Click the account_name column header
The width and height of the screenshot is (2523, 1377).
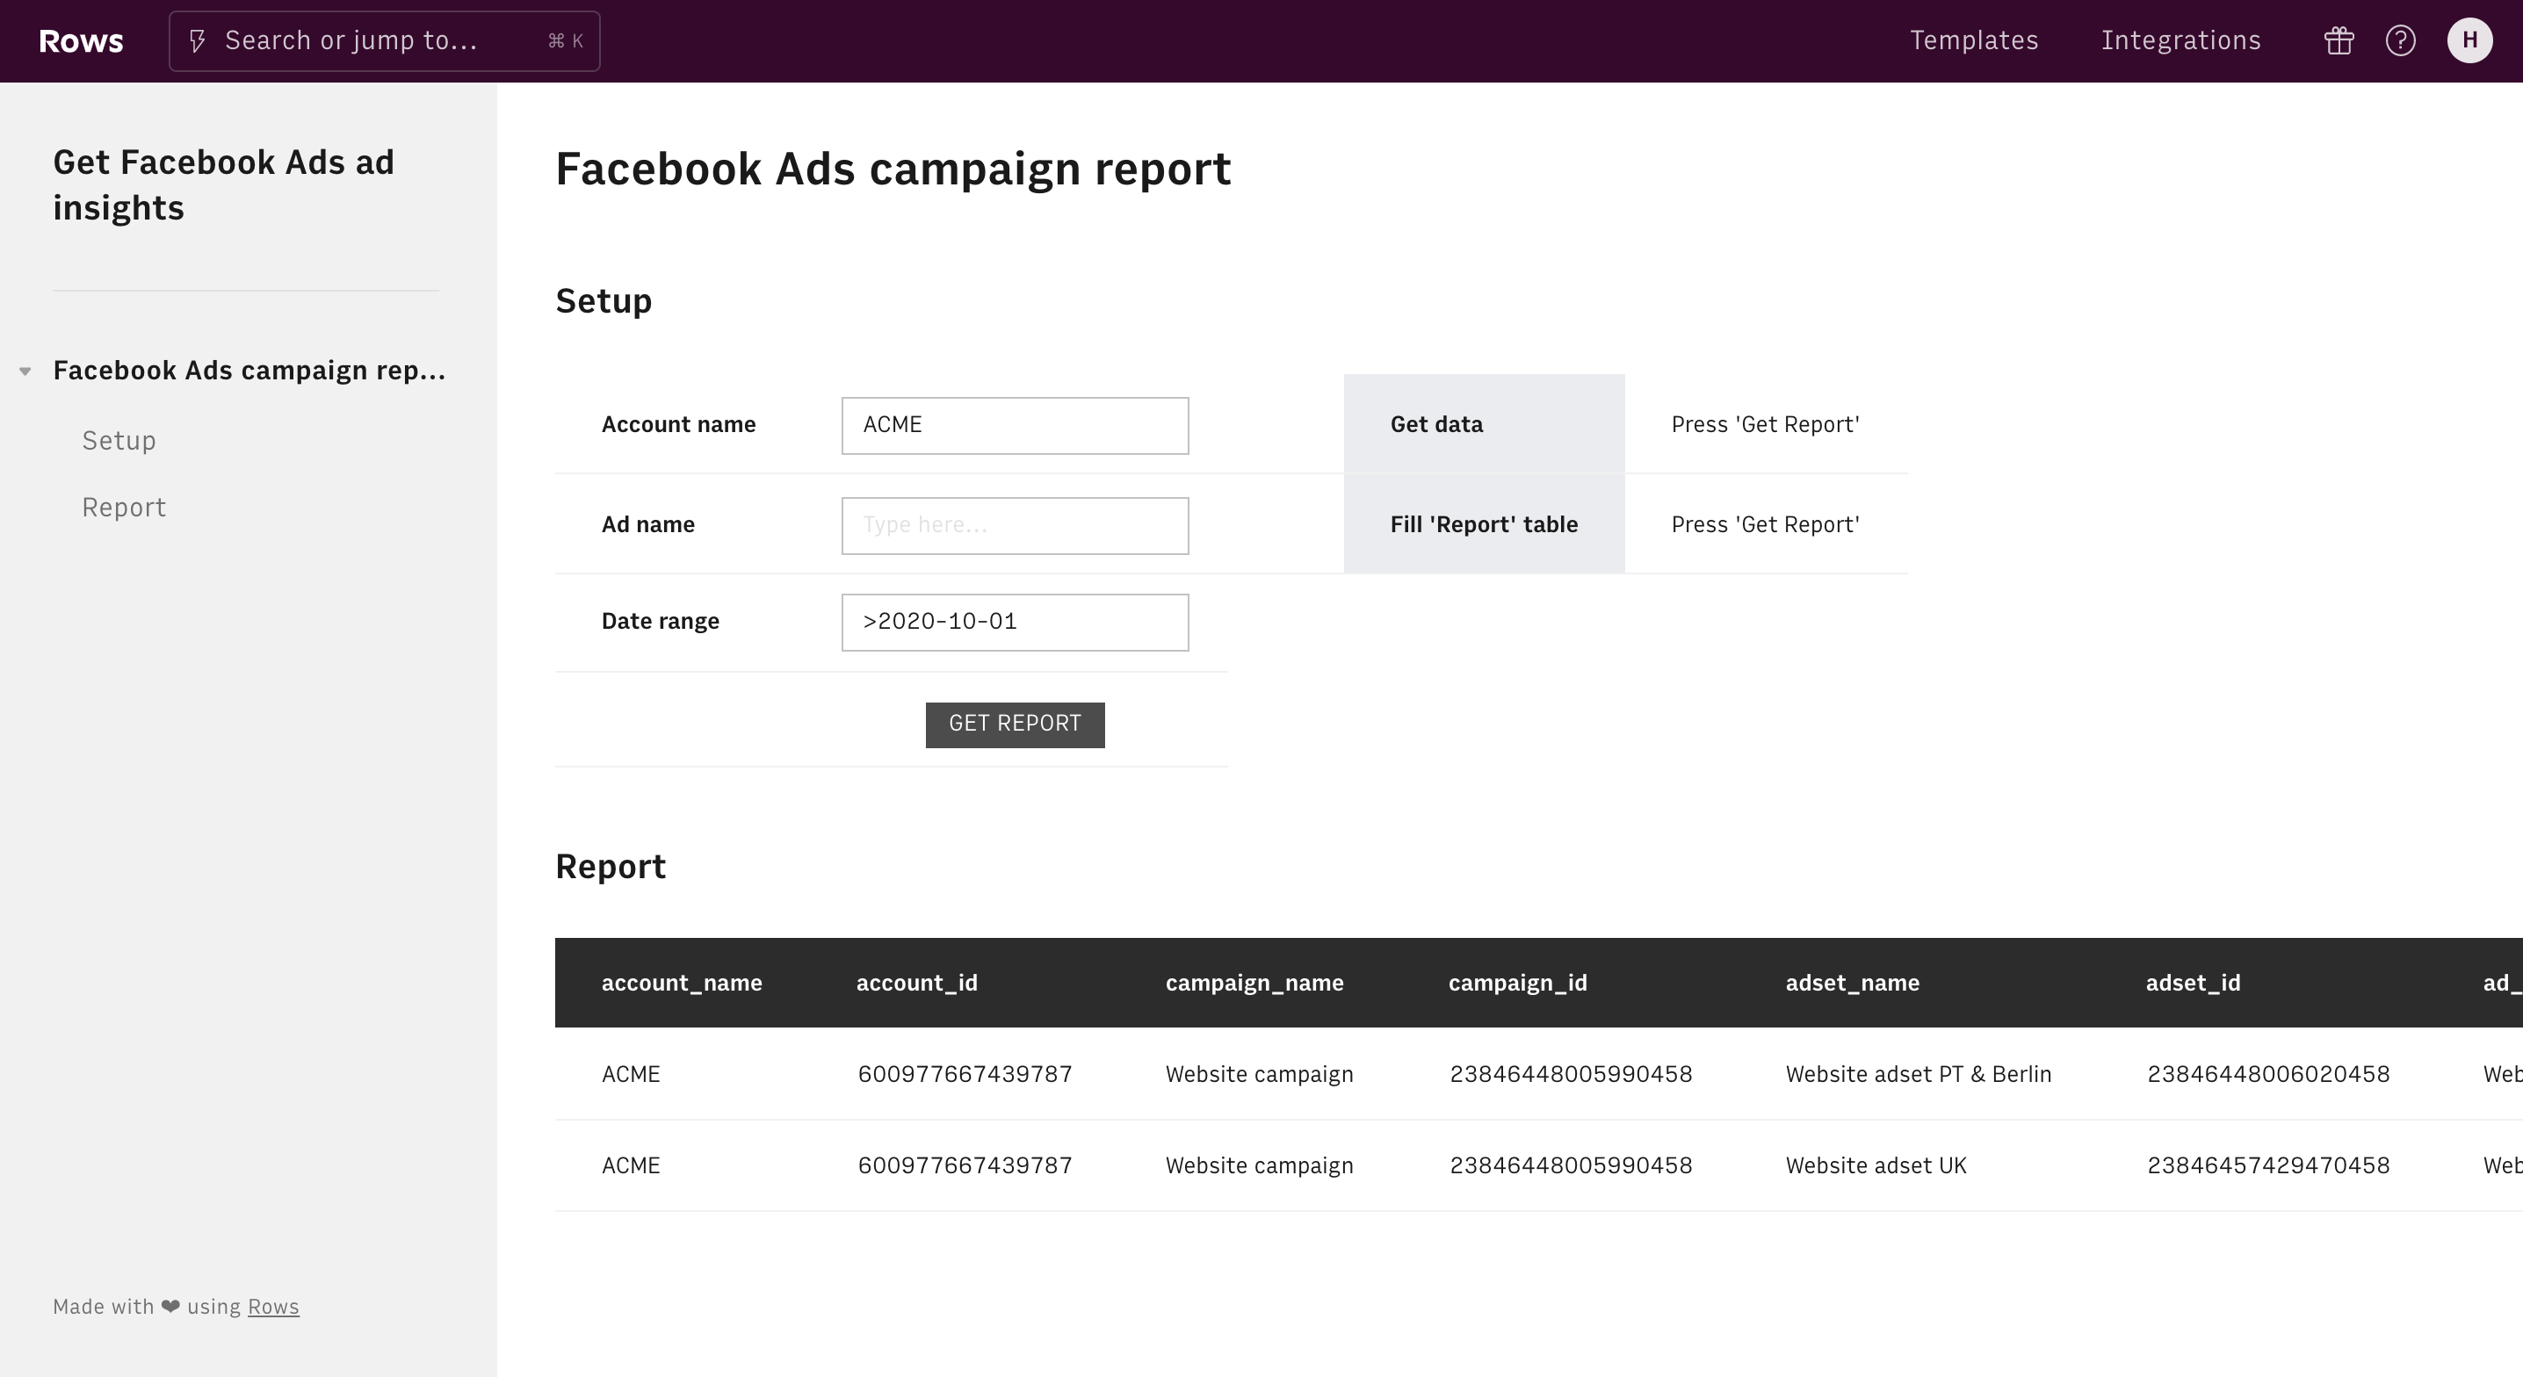(x=682, y=984)
